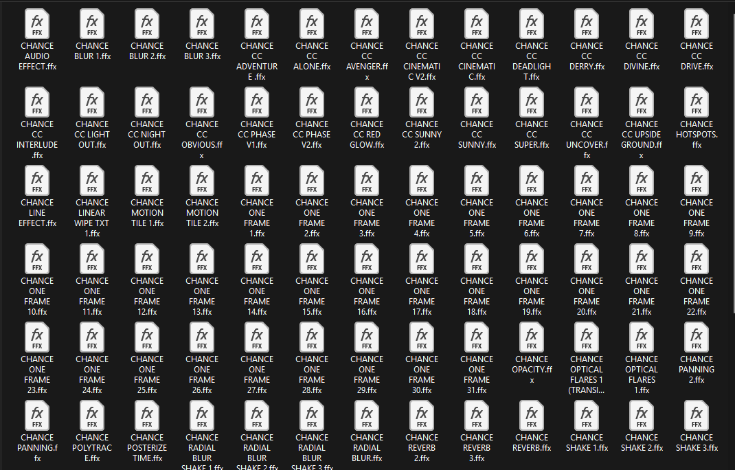Viewport: 735px width, 470px height.
Task: Select the CHANCE CC SUNNY 2.ffx file icon
Action: point(422,102)
